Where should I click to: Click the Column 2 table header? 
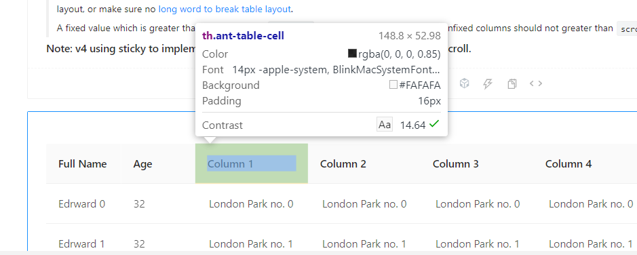[343, 163]
